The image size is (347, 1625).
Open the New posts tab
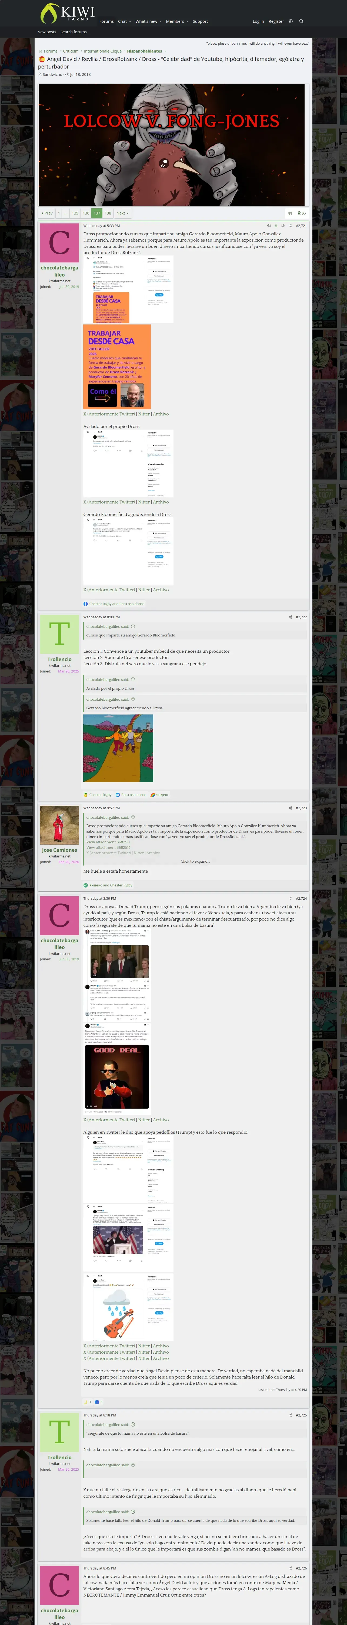click(x=46, y=31)
